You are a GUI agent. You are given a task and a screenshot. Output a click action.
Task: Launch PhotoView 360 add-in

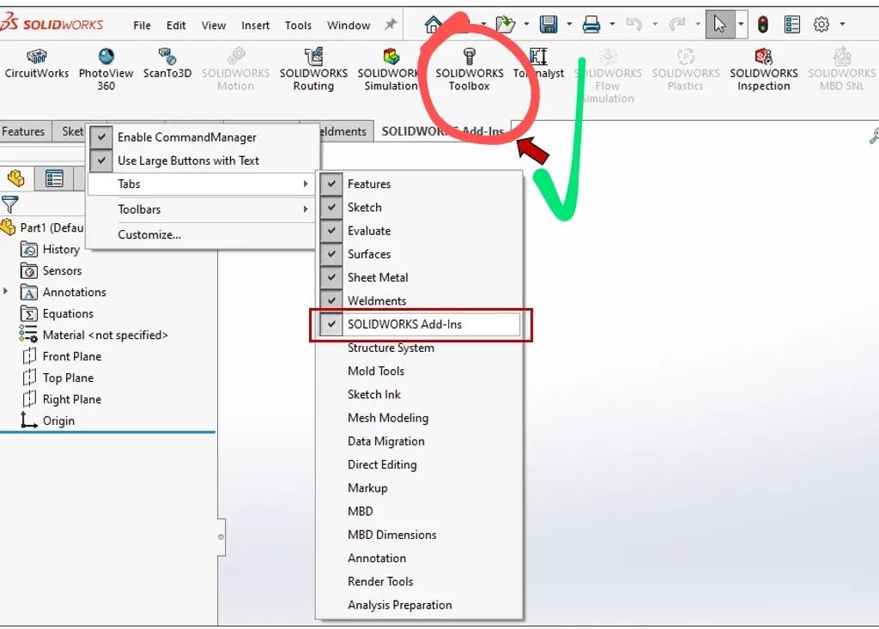(106, 69)
